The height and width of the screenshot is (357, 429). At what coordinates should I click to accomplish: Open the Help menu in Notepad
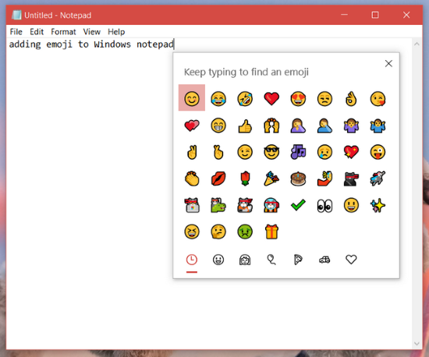(116, 32)
